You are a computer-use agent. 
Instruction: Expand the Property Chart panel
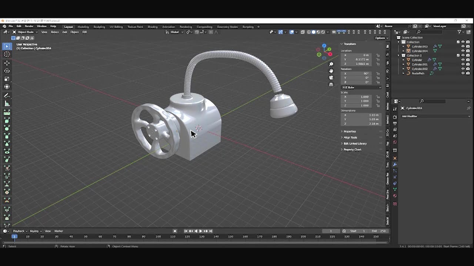coord(353,150)
